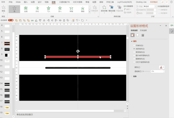Collapse the ribbon with the chevron
This screenshot has width=174, height=118.
[x=173, y=17]
